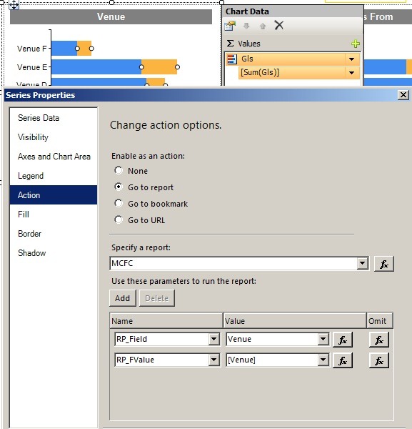412x429 pixels.
Task: Click the chart move handle icon
Action: [14, 5]
